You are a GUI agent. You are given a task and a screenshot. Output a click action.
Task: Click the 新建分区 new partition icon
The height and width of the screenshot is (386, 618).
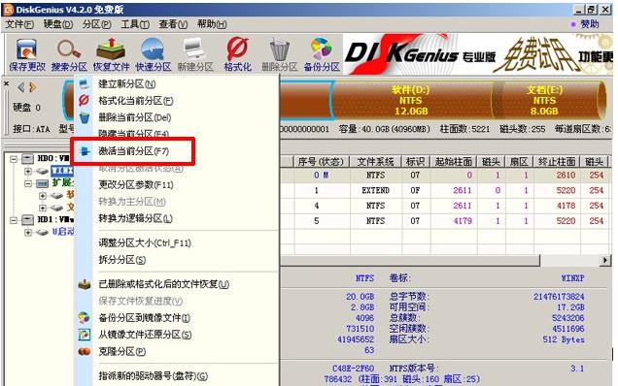point(195,54)
